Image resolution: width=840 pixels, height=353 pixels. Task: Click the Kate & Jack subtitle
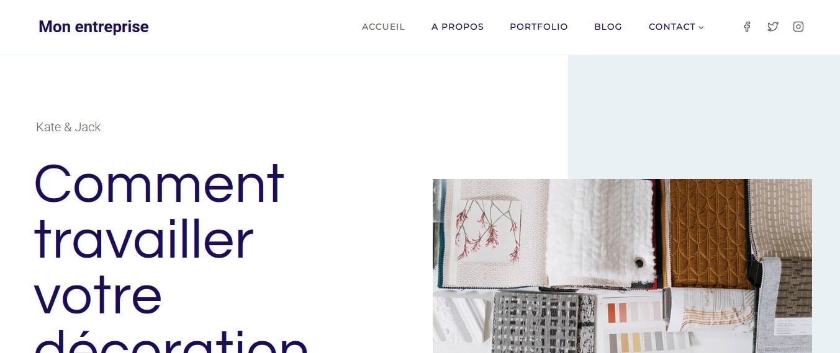click(x=68, y=127)
